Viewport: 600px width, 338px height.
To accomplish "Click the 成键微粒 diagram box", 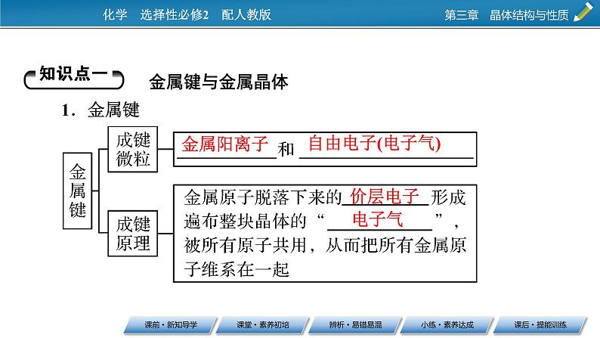I will (133, 148).
